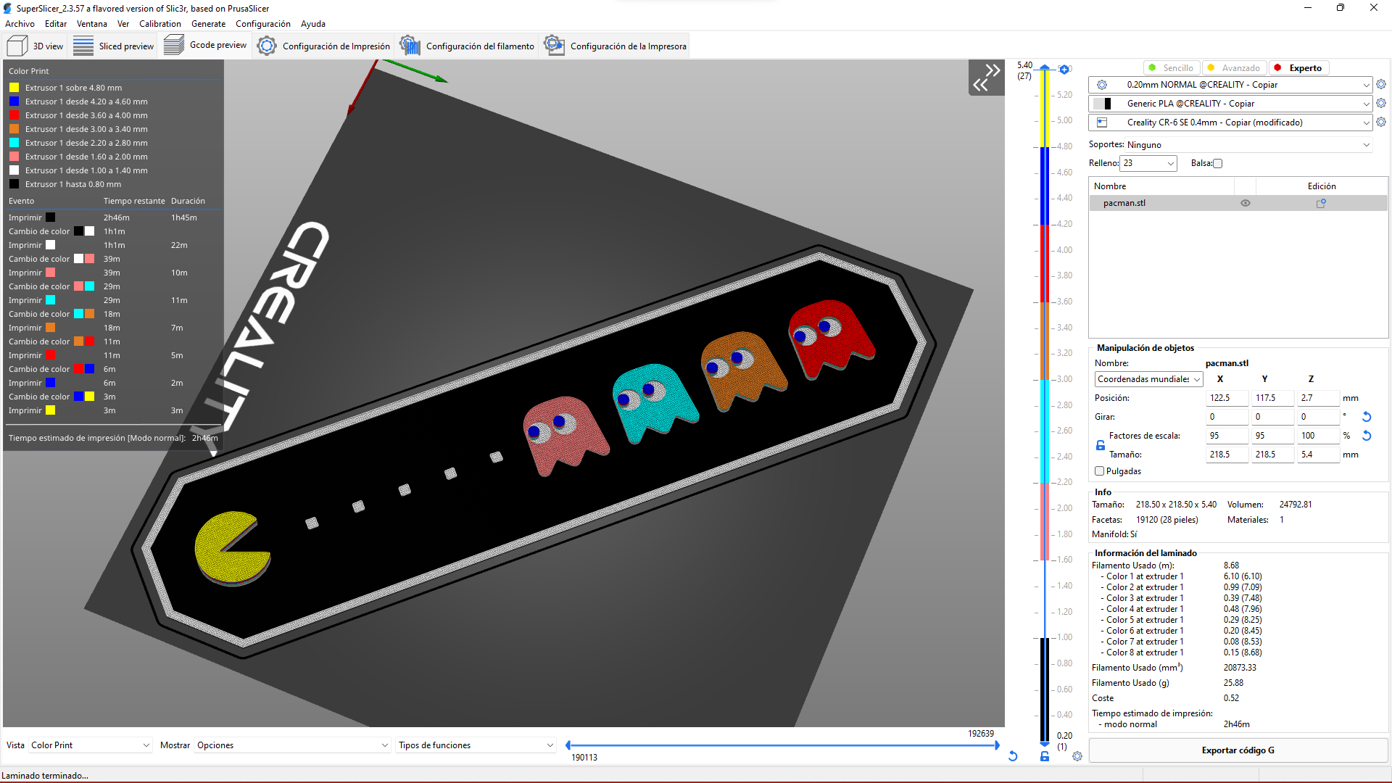Open the Creality CR-6 SE printer dropdown

(1231, 123)
